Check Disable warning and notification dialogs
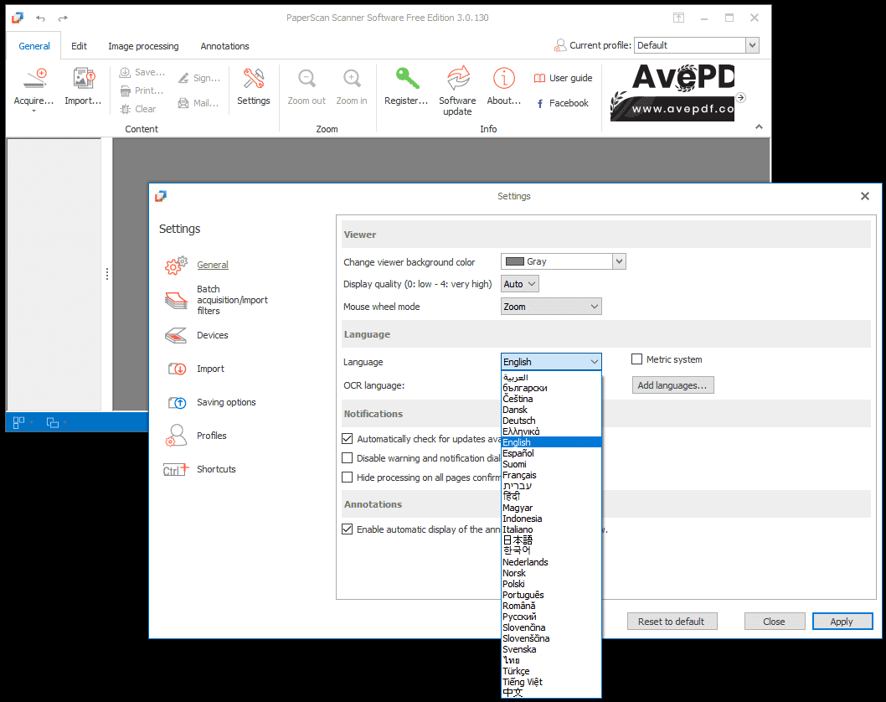 (x=348, y=458)
